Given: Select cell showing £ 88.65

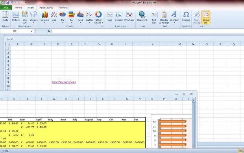Looking at the screenshot, I should point(13,123).
